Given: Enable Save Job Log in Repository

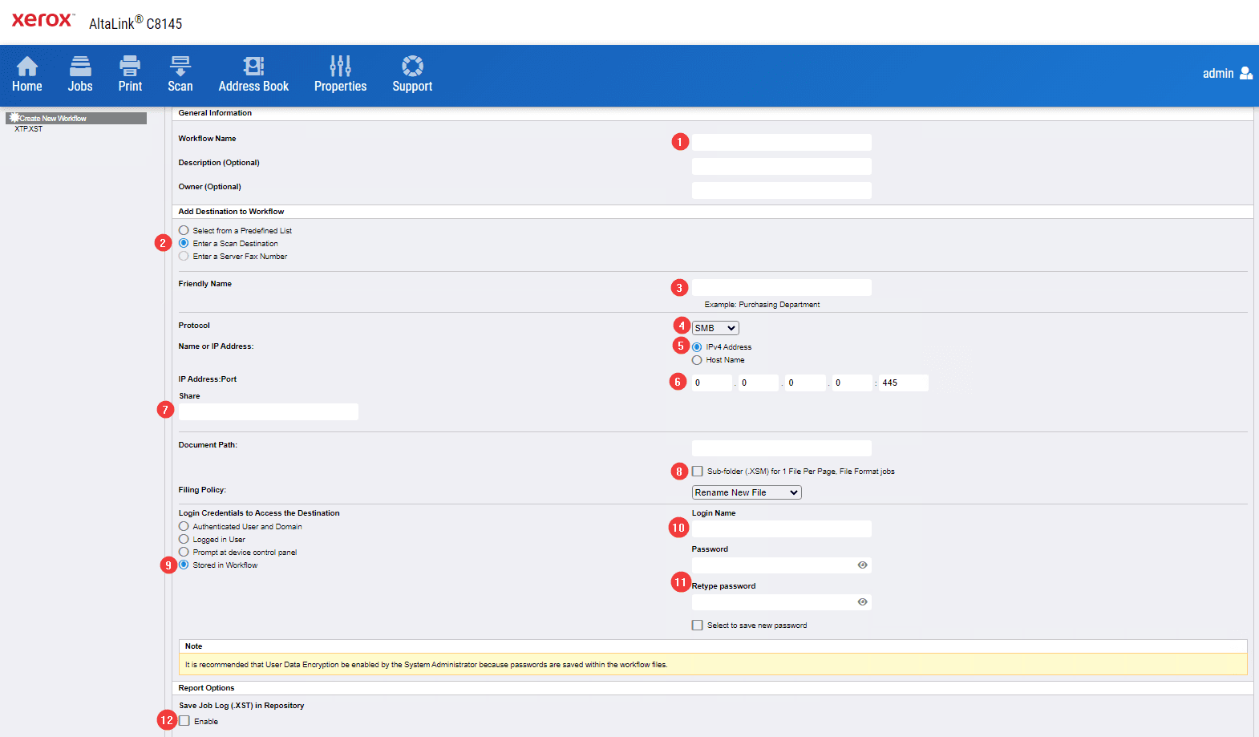Looking at the screenshot, I should point(184,721).
